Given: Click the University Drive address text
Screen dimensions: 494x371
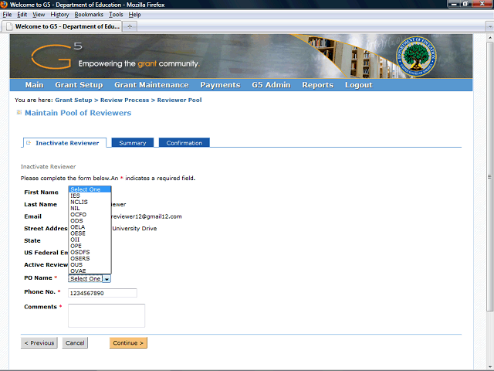Looking at the screenshot, I should pos(134,229).
